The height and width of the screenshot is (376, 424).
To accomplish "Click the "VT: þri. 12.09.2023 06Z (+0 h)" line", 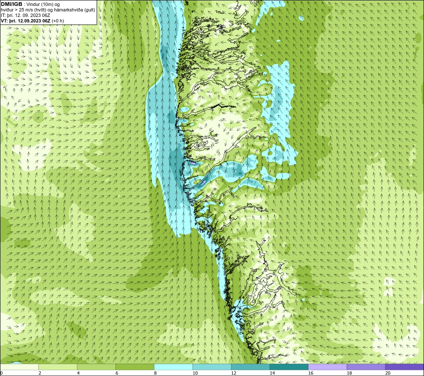I will (x=33, y=21).
